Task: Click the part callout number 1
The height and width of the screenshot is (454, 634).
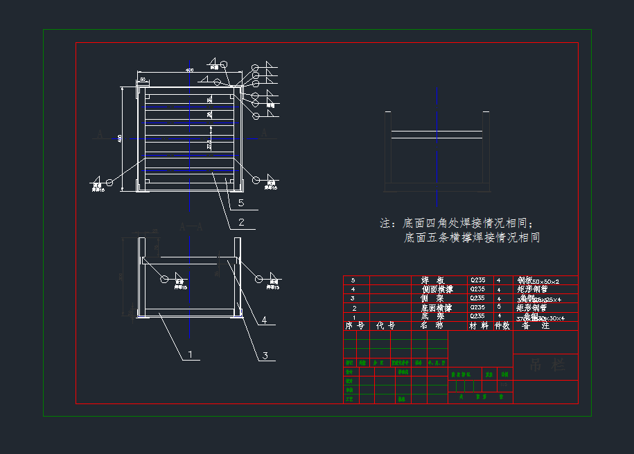Action: 189,354
